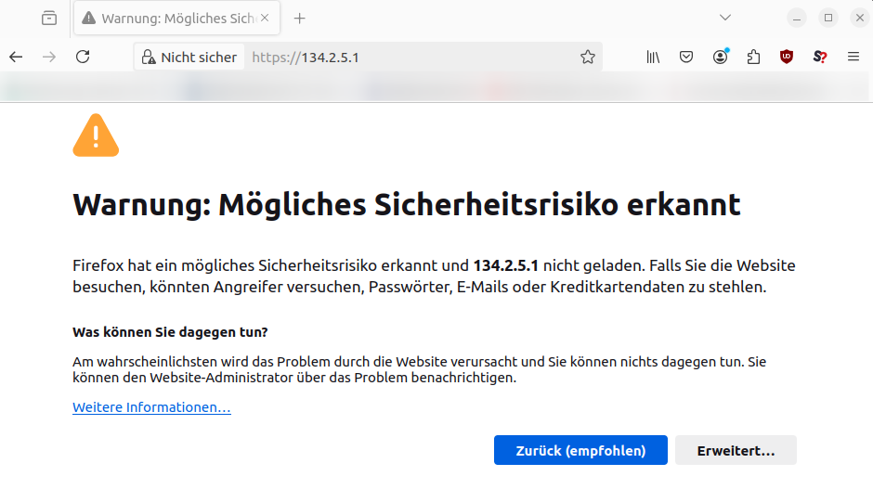
Task: Open the Extensions puzzle icon
Action: (x=753, y=57)
